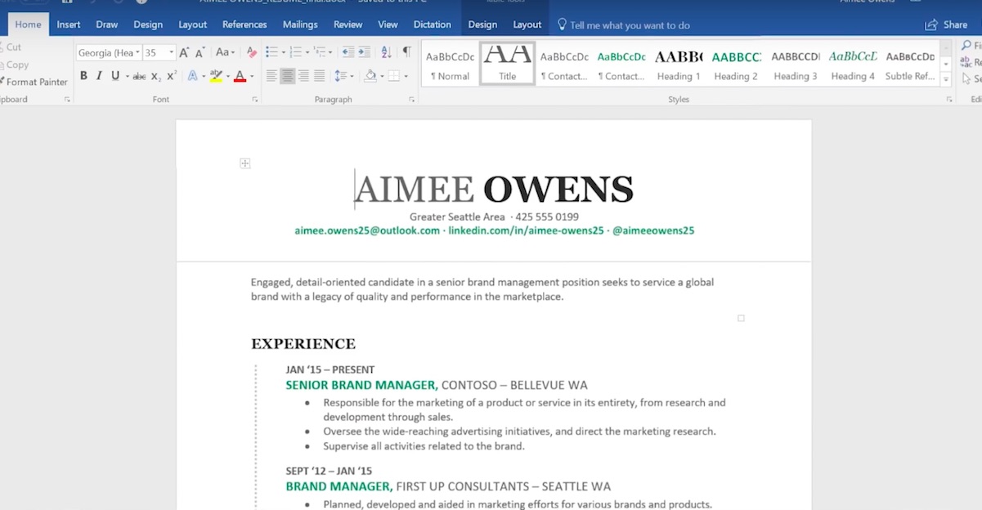Click the Sort button

pos(386,50)
